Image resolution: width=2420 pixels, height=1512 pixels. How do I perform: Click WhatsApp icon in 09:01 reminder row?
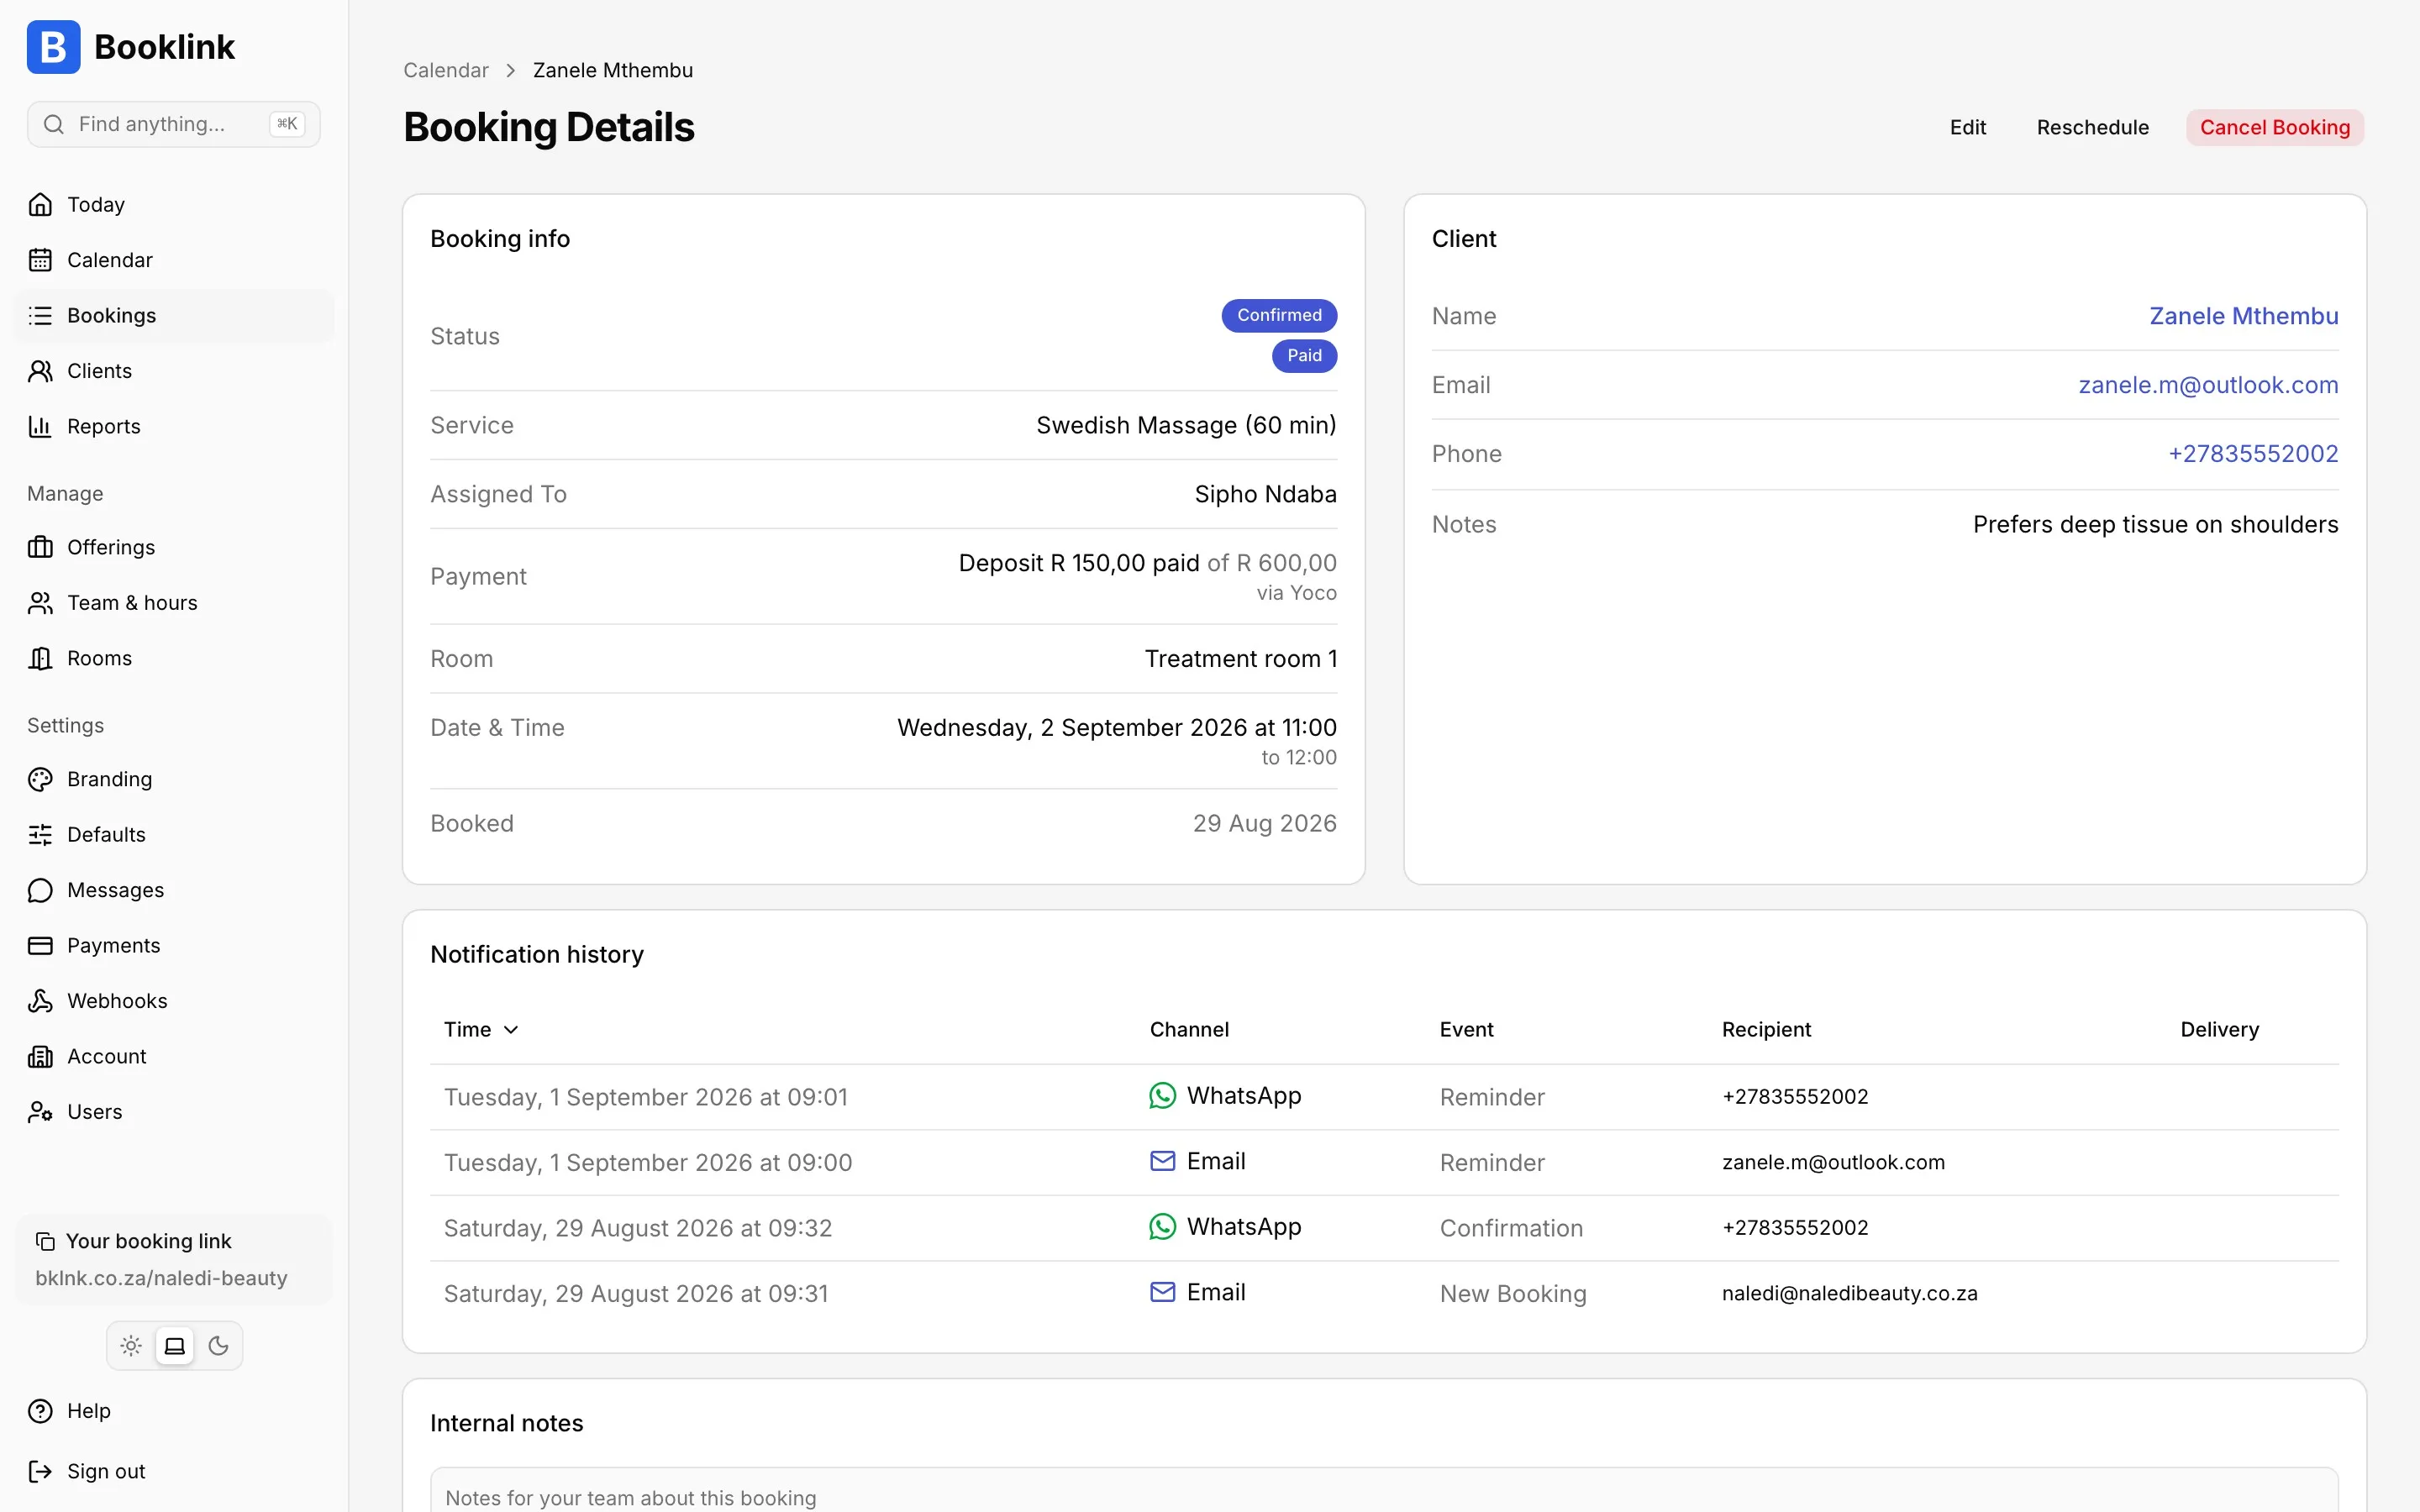click(x=1162, y=1097)
